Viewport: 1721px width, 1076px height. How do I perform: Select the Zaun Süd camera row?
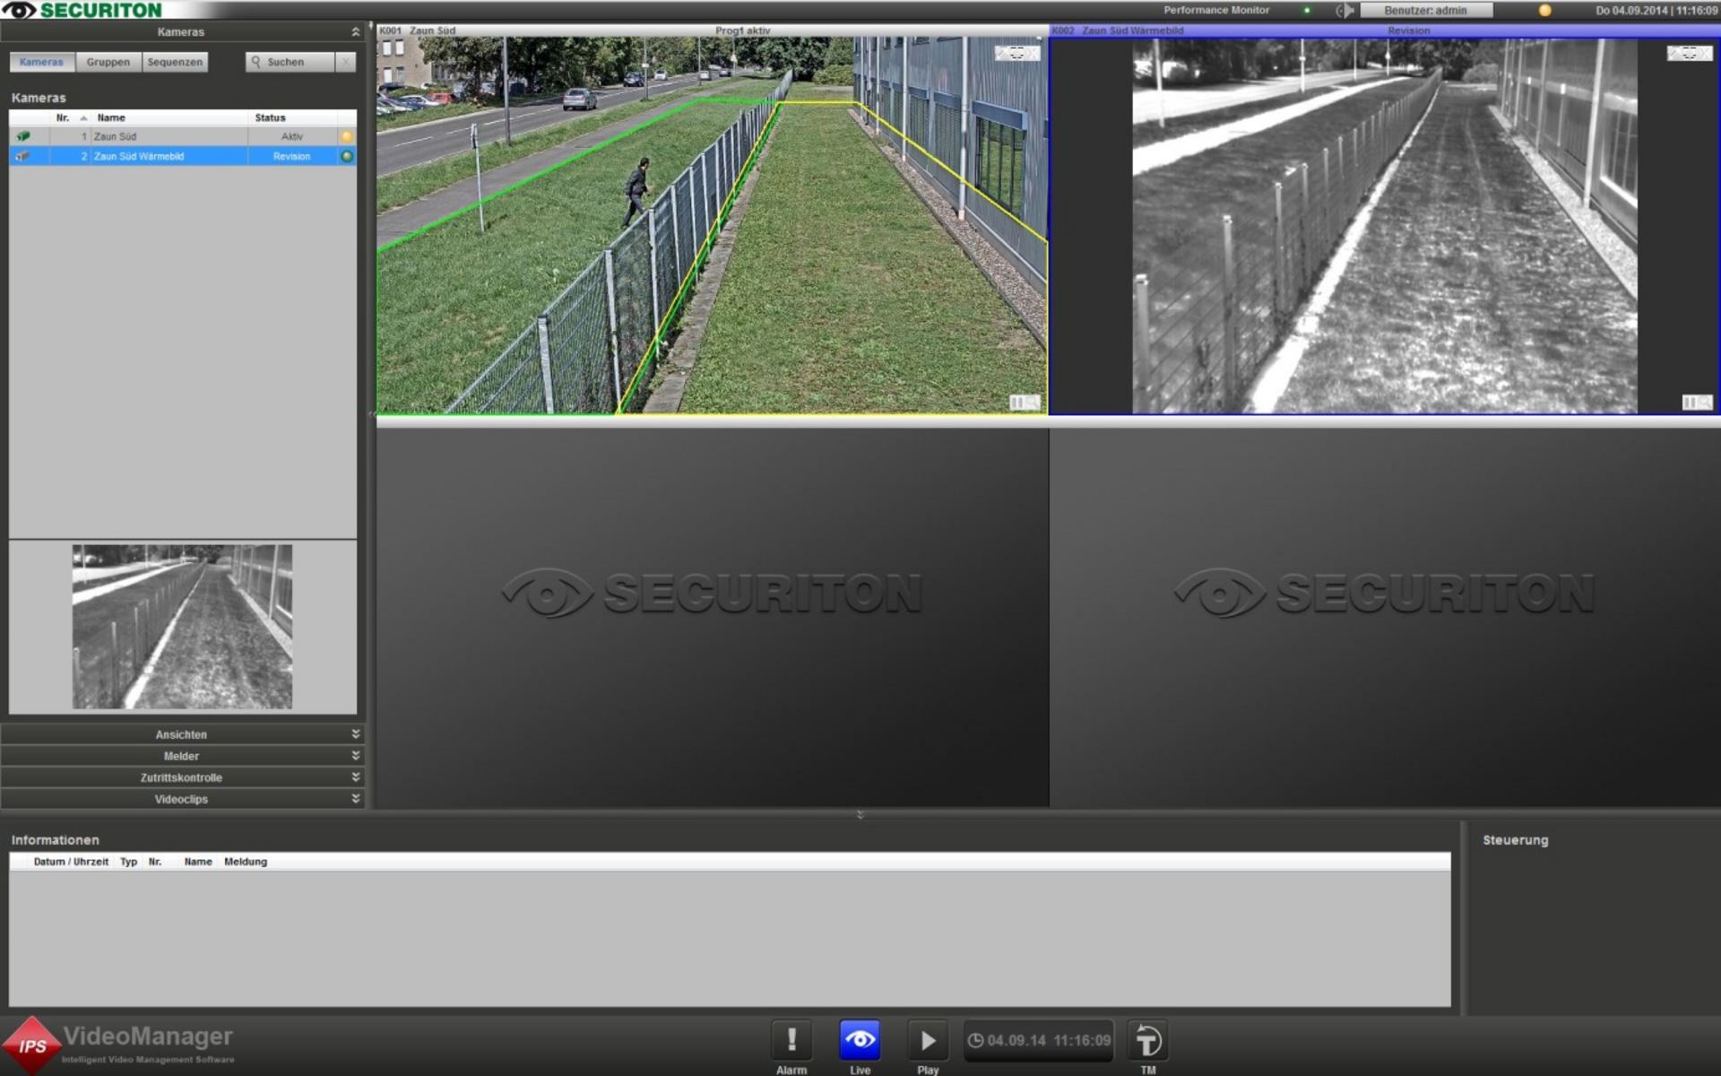[183, 136]
